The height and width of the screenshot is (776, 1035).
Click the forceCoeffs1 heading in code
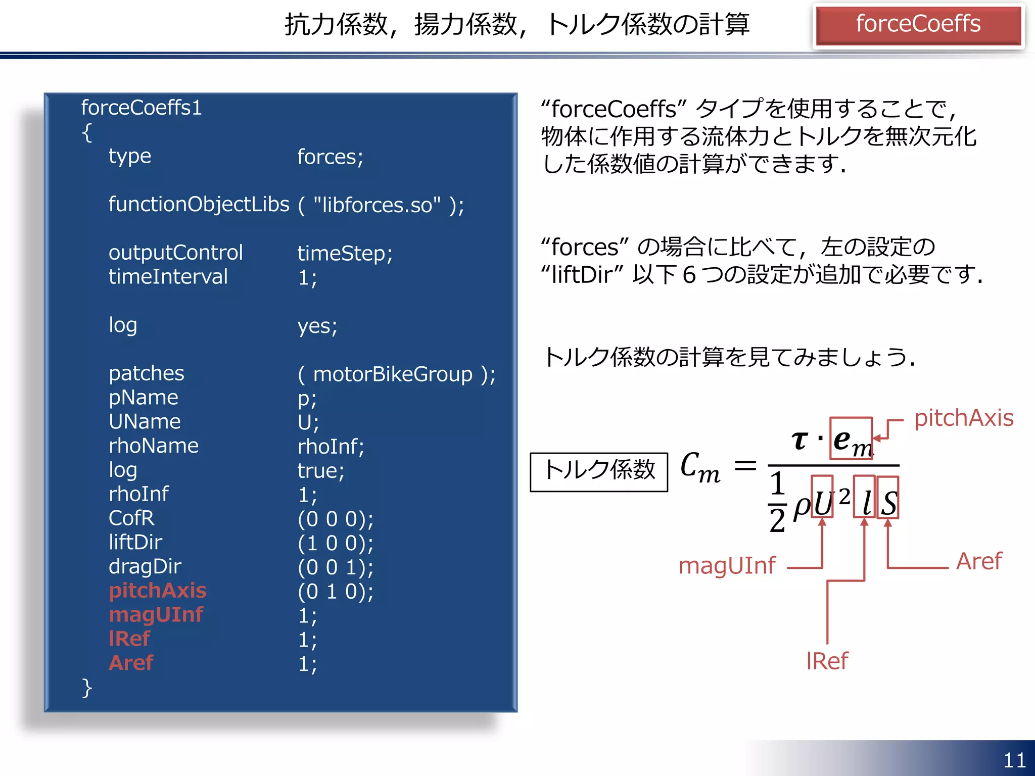(x=142, y=108)
